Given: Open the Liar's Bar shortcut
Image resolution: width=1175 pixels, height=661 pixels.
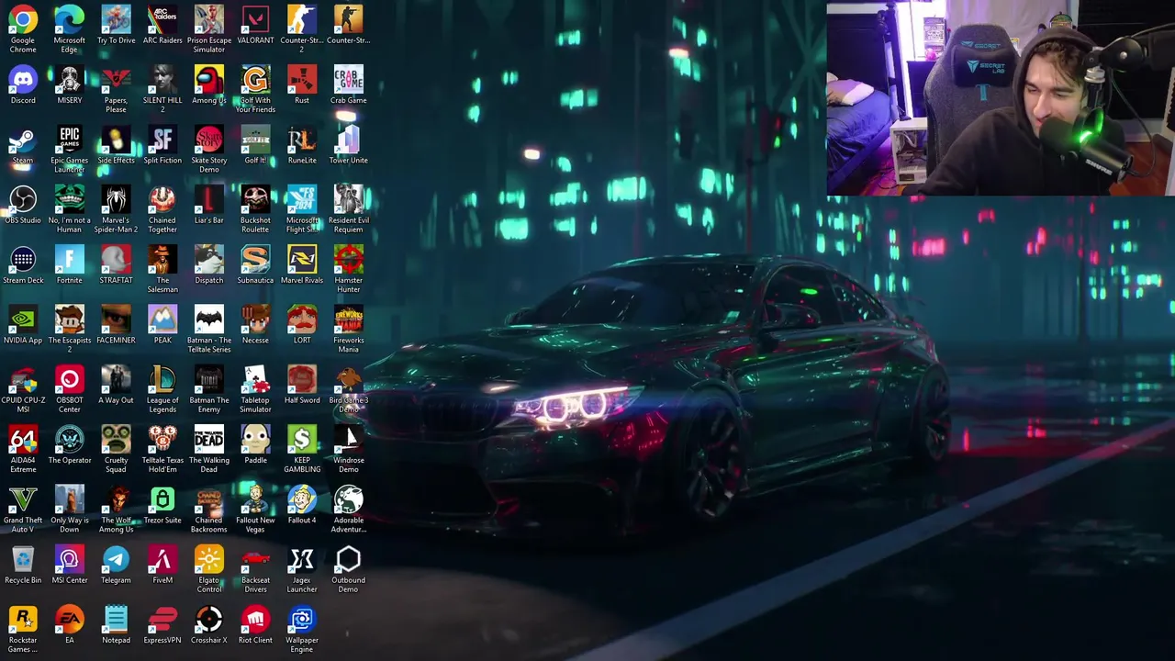Looking at the screenshot, I should tap(209, 200).
